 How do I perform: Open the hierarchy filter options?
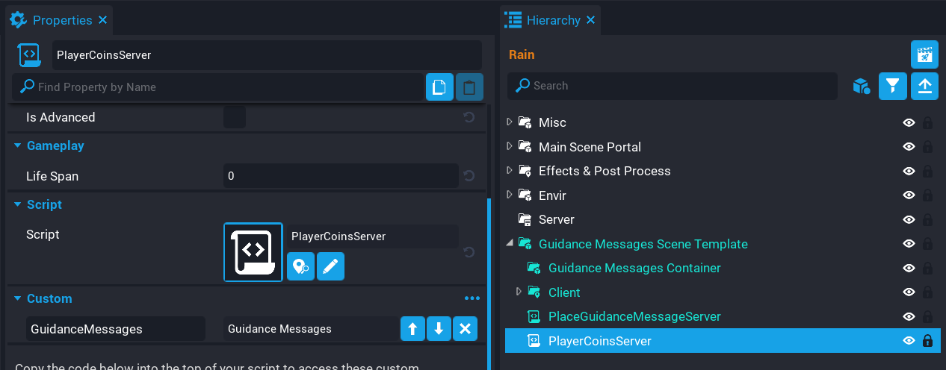pyautogui.click(x=892, y=87)
